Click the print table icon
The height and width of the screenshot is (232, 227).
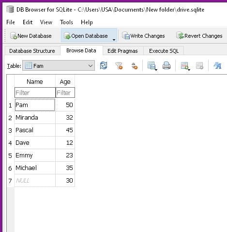(166, 66)
